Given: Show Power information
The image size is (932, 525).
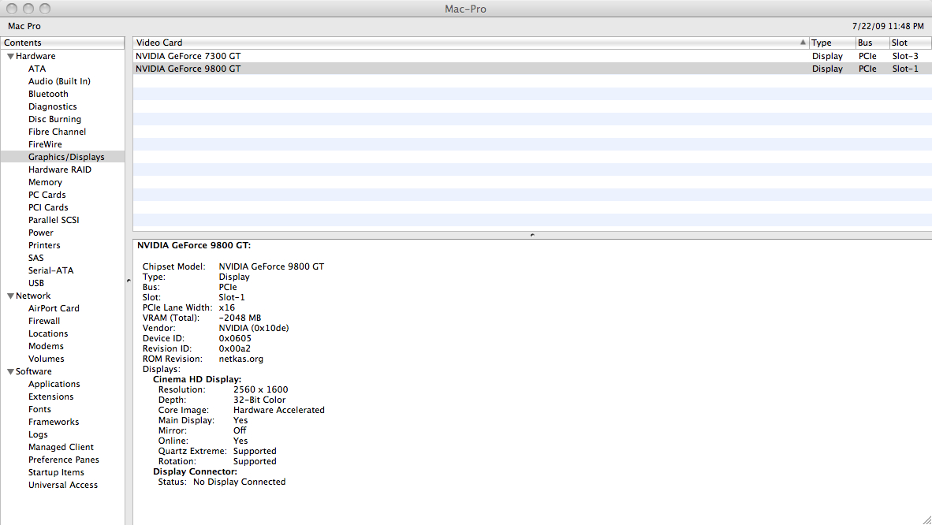Looking at the screenshot, I should click(41, 233).
